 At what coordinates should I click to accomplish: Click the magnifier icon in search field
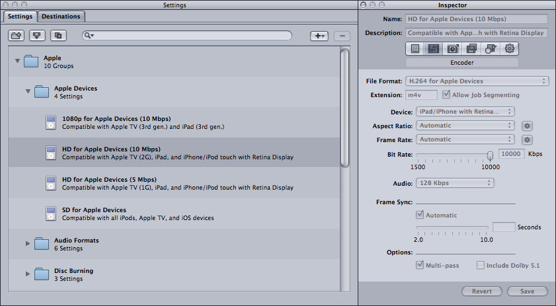[89, 36]
